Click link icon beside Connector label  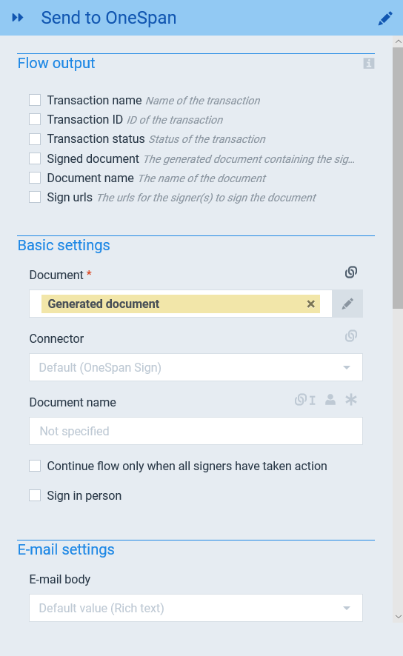point(350,336)
